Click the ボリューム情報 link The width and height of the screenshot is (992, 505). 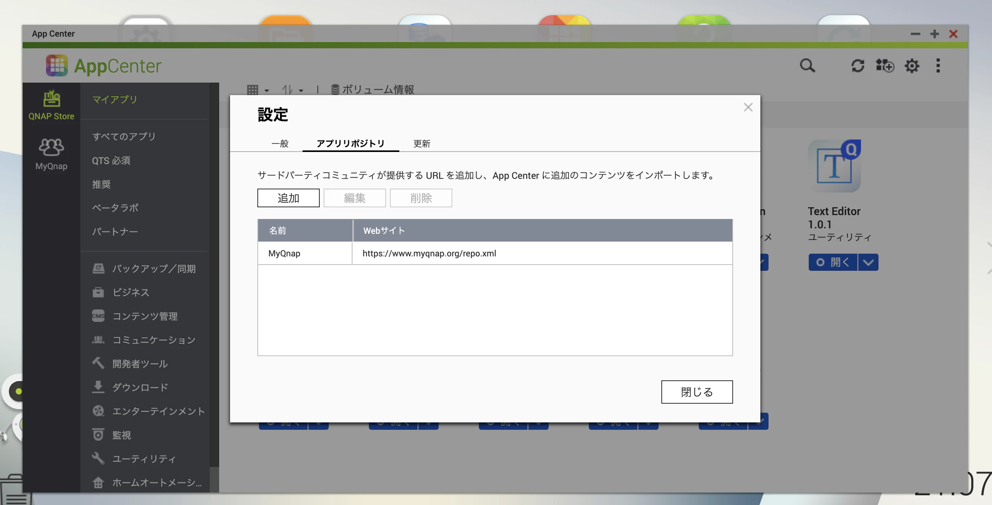(x=378, y=90)
